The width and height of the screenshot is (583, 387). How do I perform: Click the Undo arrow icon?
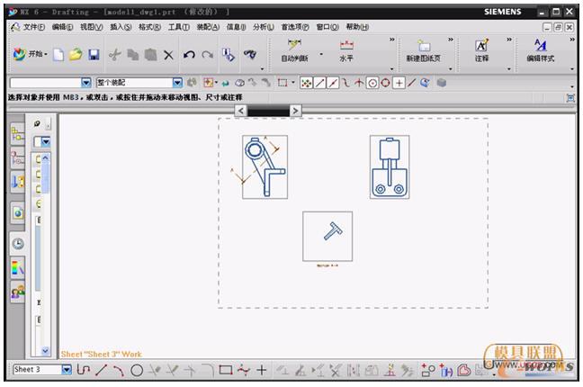(x=189, y=55)
